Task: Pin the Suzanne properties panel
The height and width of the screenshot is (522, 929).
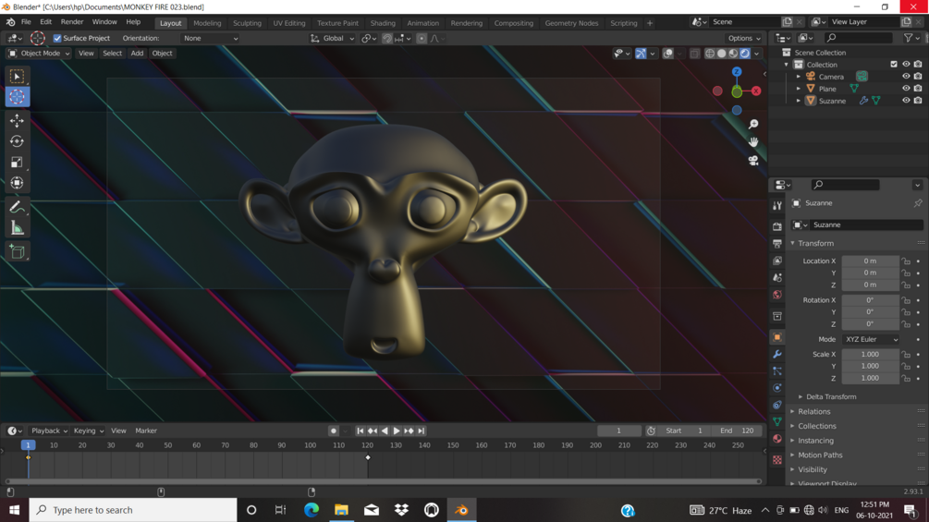Action: [x=918, y=203]
